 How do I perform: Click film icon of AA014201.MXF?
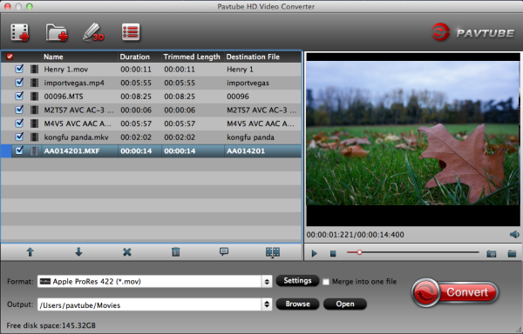point(34,150)
